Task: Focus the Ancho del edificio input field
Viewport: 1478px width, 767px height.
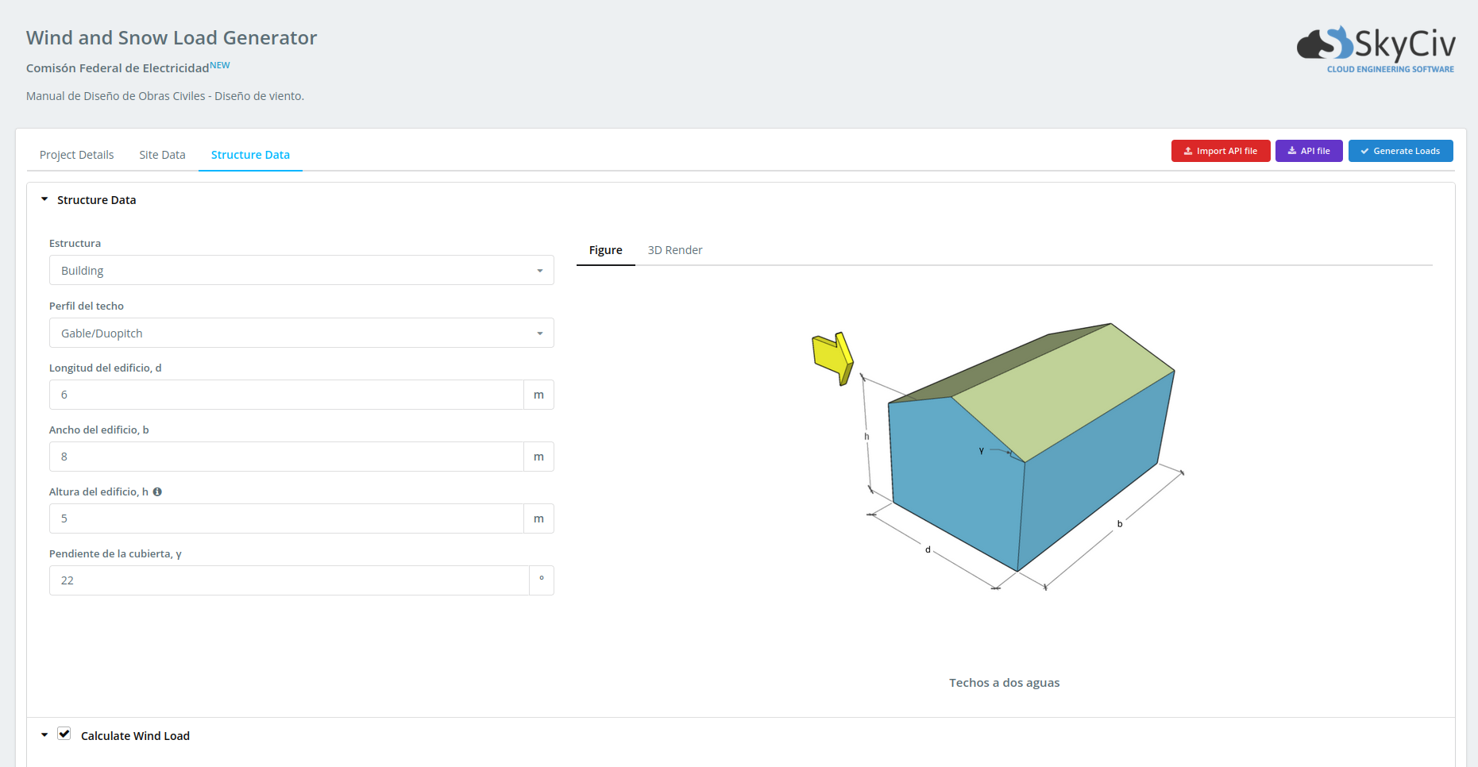Action: pyautogui.click(x=286, y=457)
